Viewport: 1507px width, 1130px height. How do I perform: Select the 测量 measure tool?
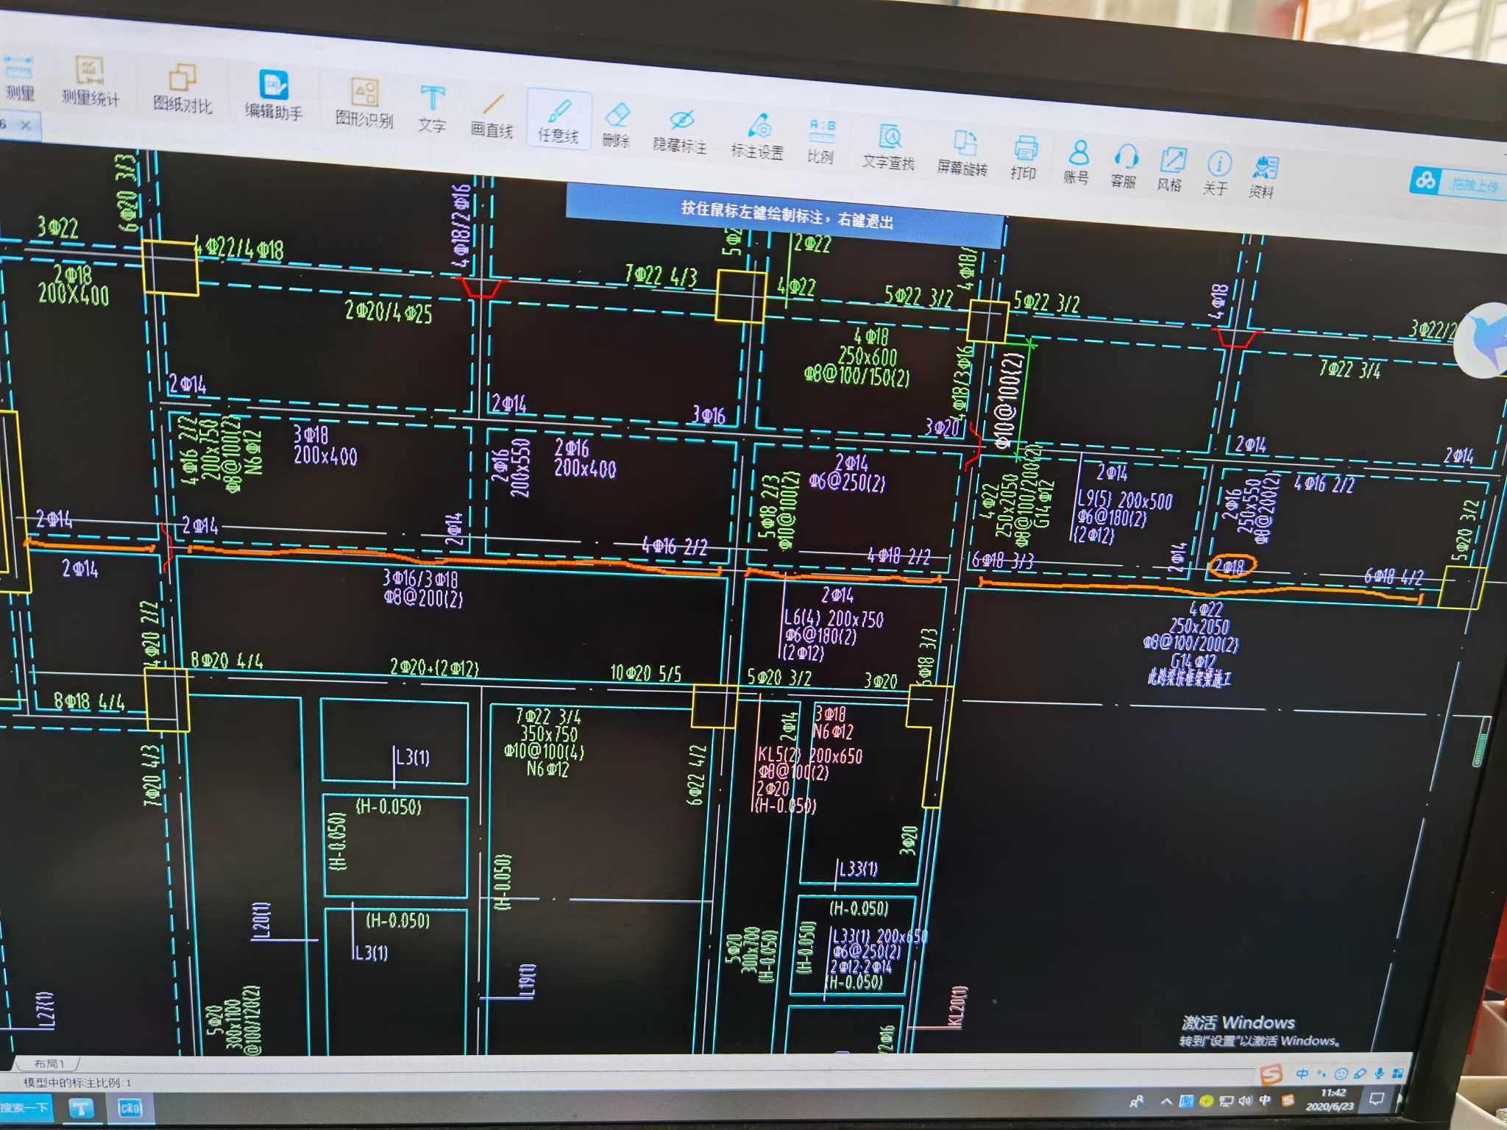20,77
